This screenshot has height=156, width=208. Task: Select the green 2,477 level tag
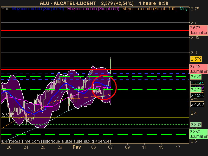click(196, 90)
